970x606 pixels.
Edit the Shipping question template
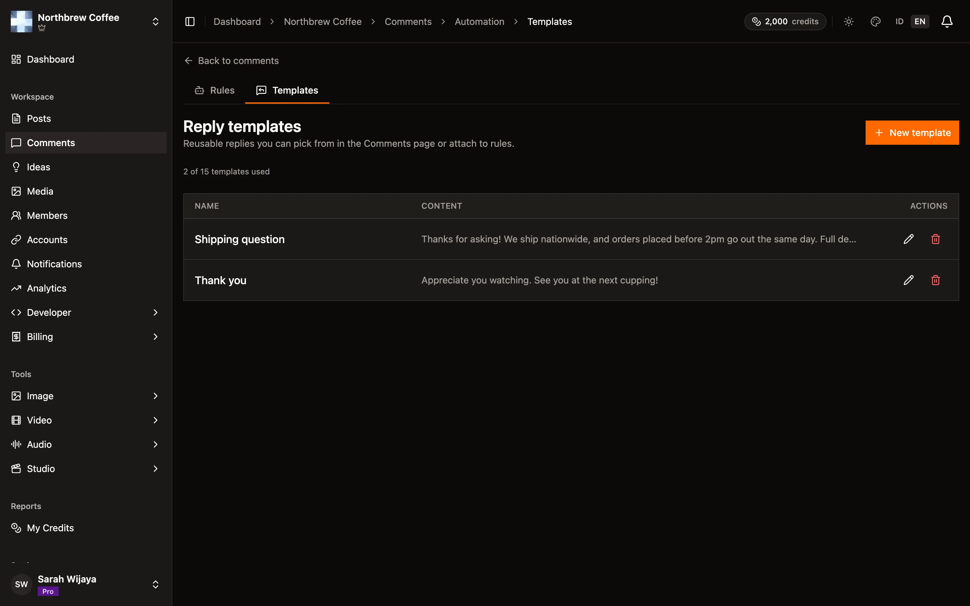click(x=909, y=239)
